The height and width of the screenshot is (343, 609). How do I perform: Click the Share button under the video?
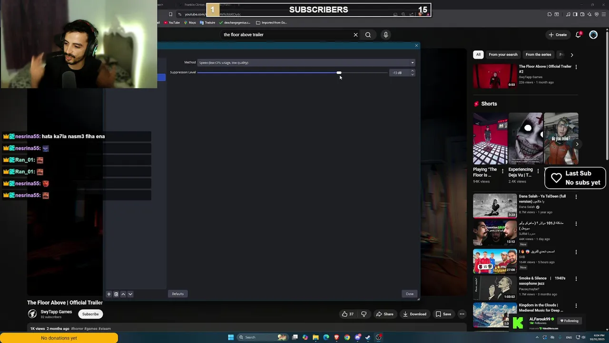(x=385, y=314)
